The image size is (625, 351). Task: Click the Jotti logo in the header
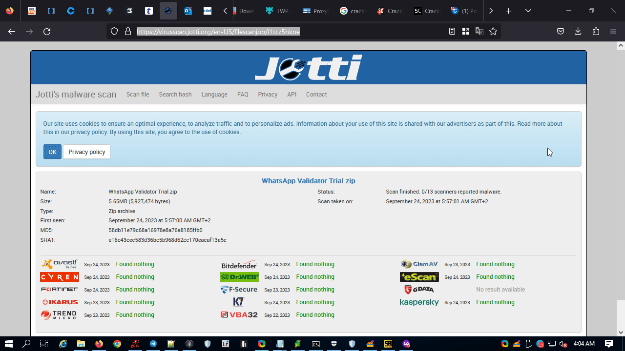click(308, 67)
